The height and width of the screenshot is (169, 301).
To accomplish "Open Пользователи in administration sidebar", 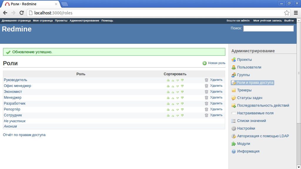I will click(x=249, y=67).
